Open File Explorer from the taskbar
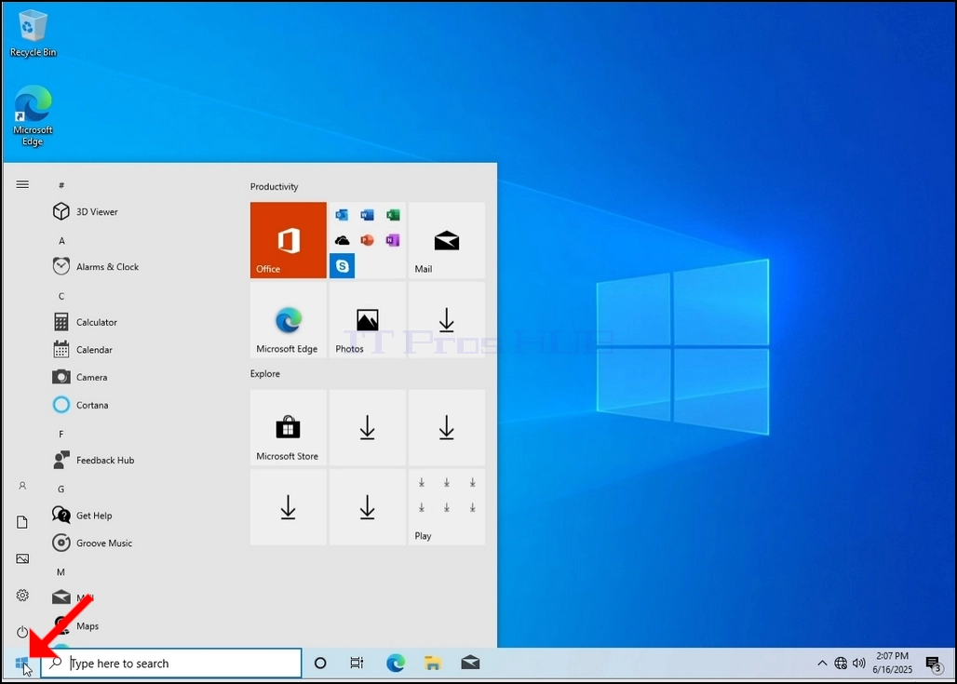This screenshot has width=957, height=684. click(x=433, y=664)
